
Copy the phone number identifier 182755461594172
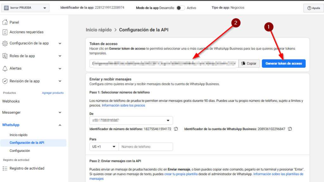coord(176,129)
